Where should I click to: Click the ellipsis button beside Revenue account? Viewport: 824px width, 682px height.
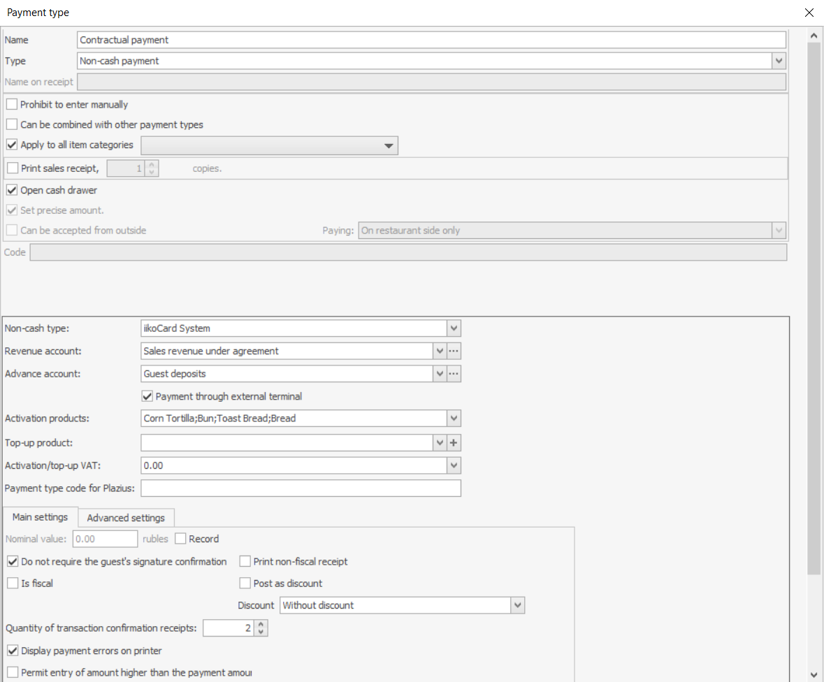454,351
